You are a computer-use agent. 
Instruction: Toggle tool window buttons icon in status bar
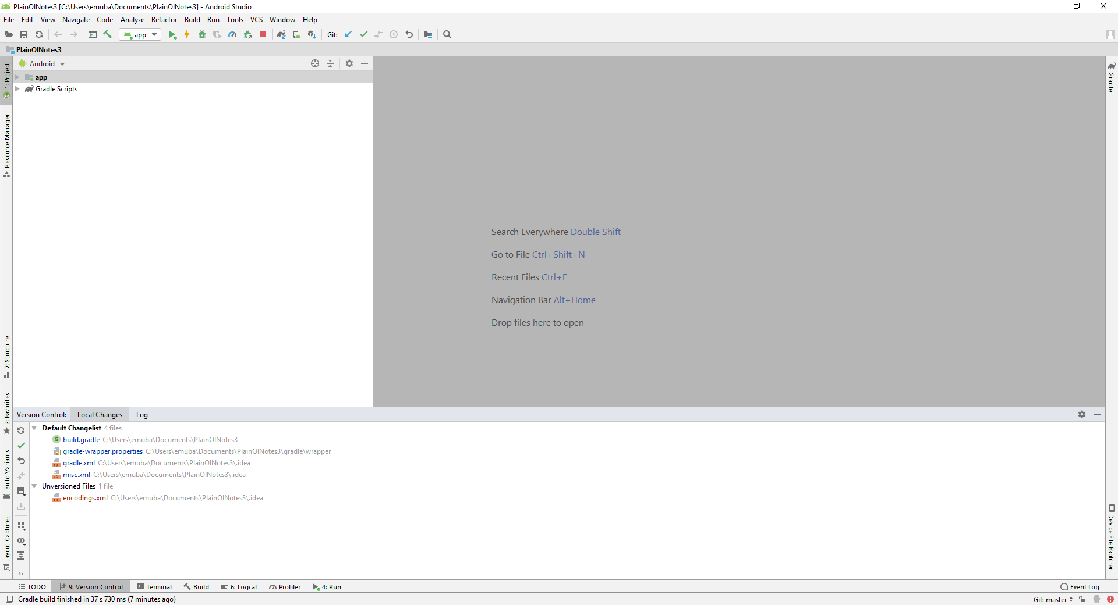tap(9, 599)
